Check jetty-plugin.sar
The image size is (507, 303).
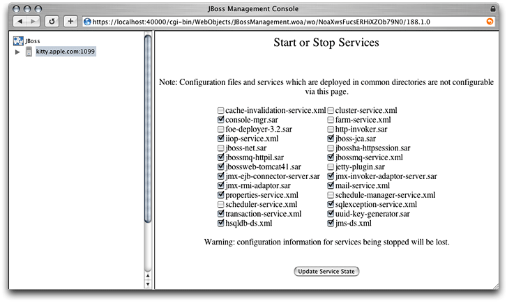(x=331, y=166)
